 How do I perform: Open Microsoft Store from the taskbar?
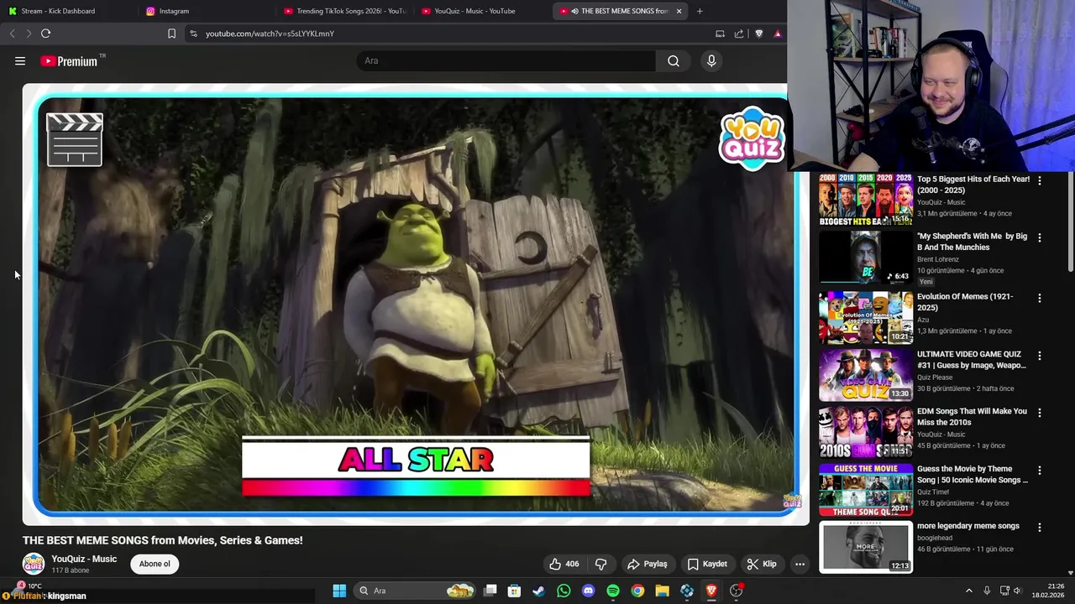[x=514, y=591]
